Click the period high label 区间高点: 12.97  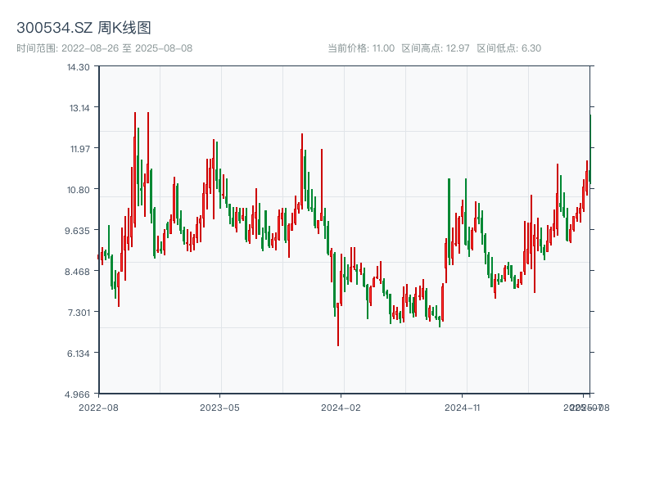coord(436,48)
